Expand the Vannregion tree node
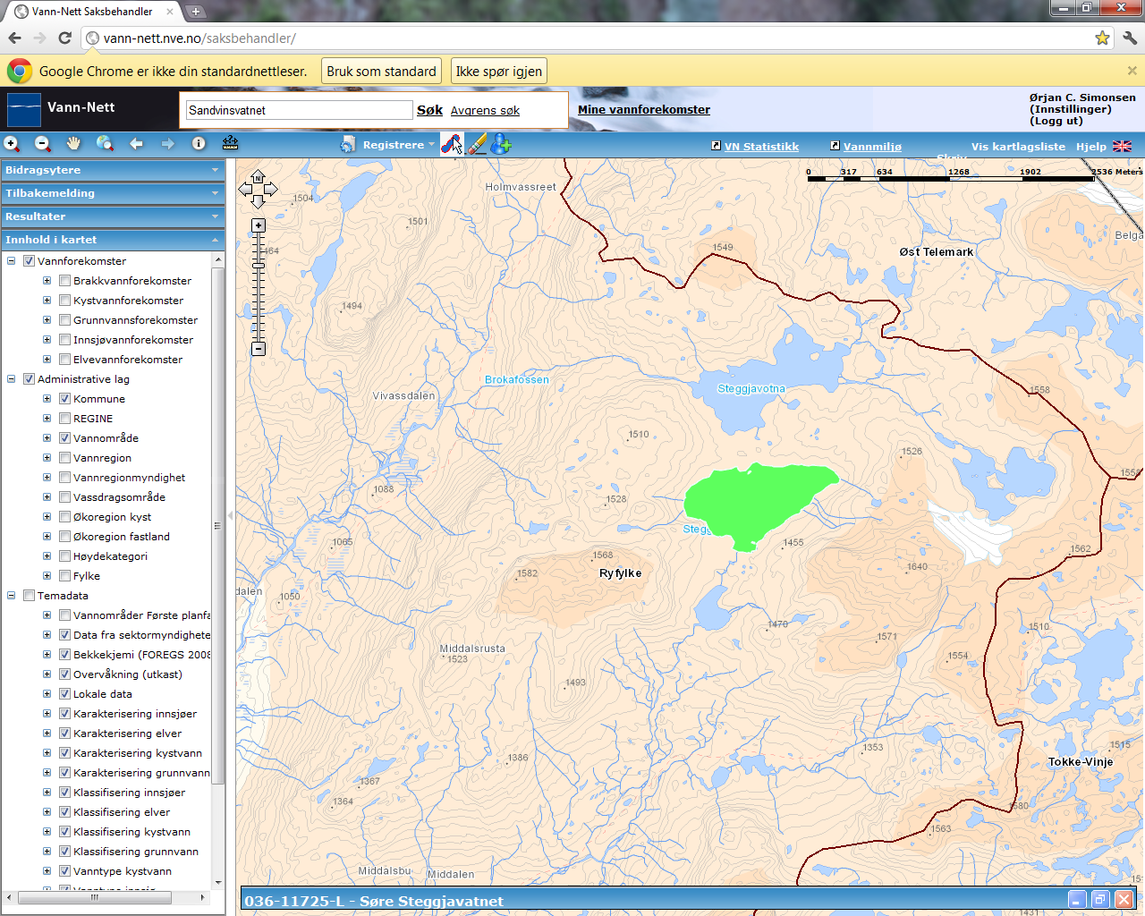 [x=47, y=458]
